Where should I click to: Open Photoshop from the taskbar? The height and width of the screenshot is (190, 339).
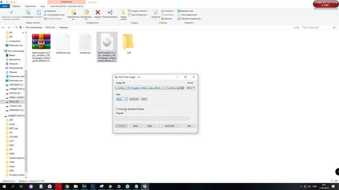click(x=93, y=186)
